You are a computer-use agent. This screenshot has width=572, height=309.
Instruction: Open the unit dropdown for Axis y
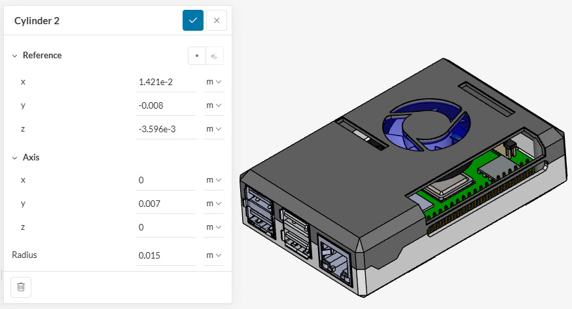213,204
